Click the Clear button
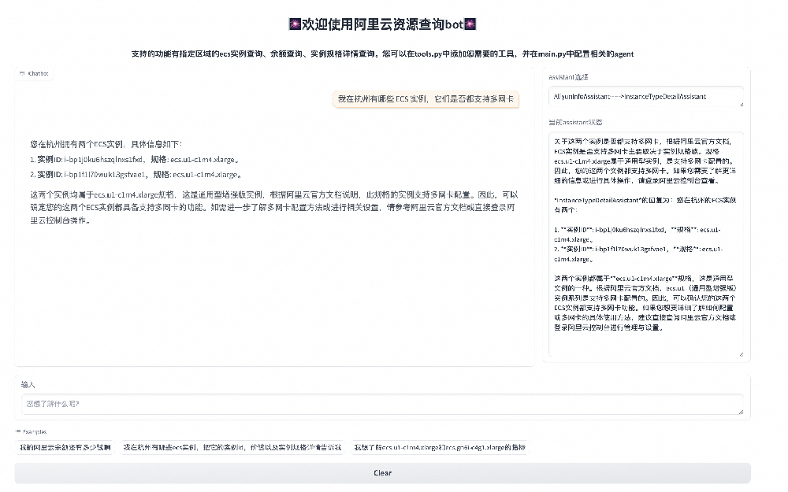788x492 pixels. [x=382, y=473]
